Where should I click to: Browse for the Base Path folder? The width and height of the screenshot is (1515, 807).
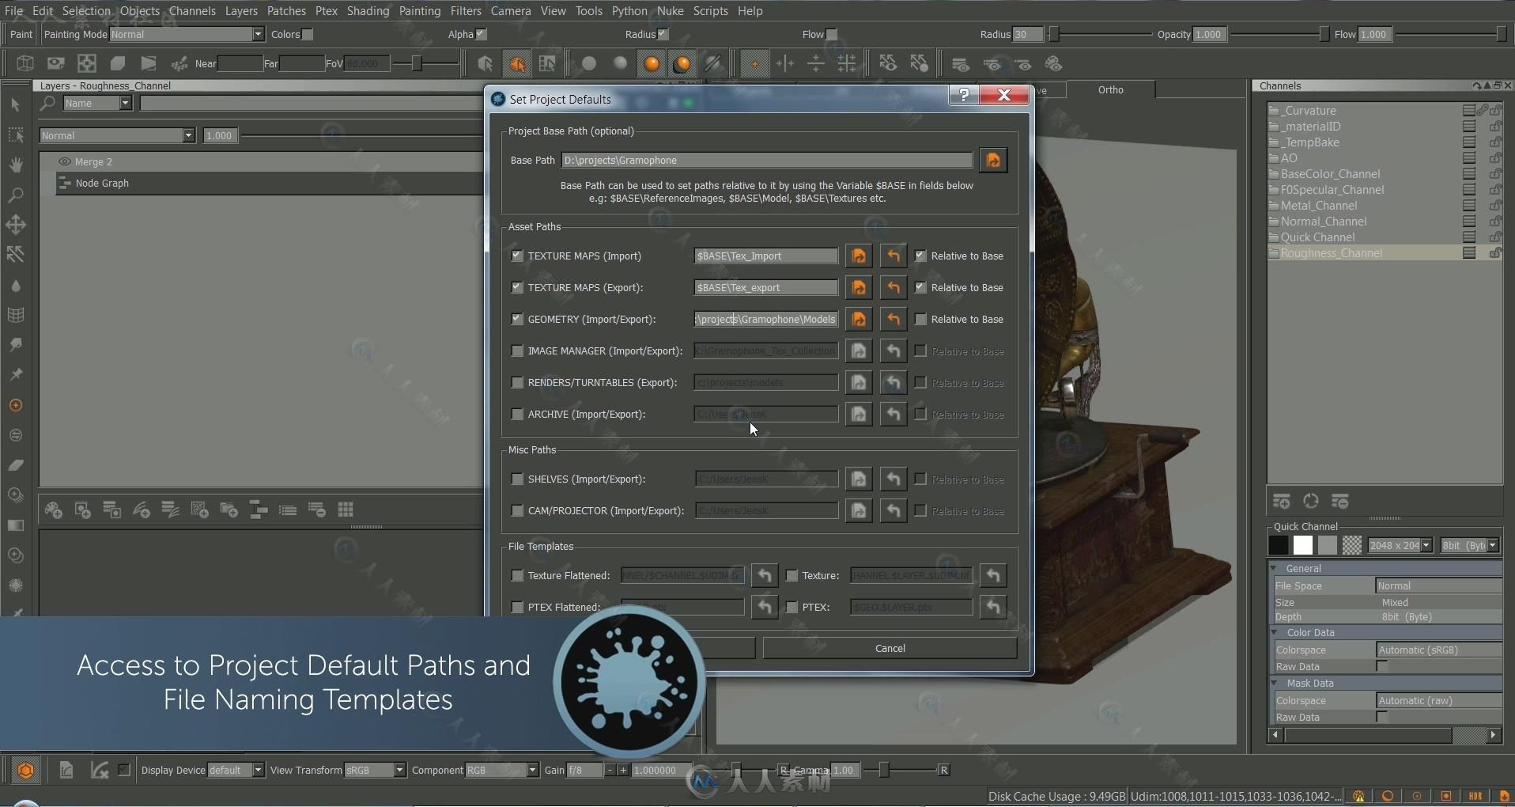(993, 161)
